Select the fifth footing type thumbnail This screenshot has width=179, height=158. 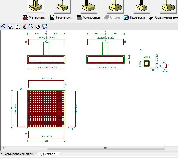coord(142,6)
